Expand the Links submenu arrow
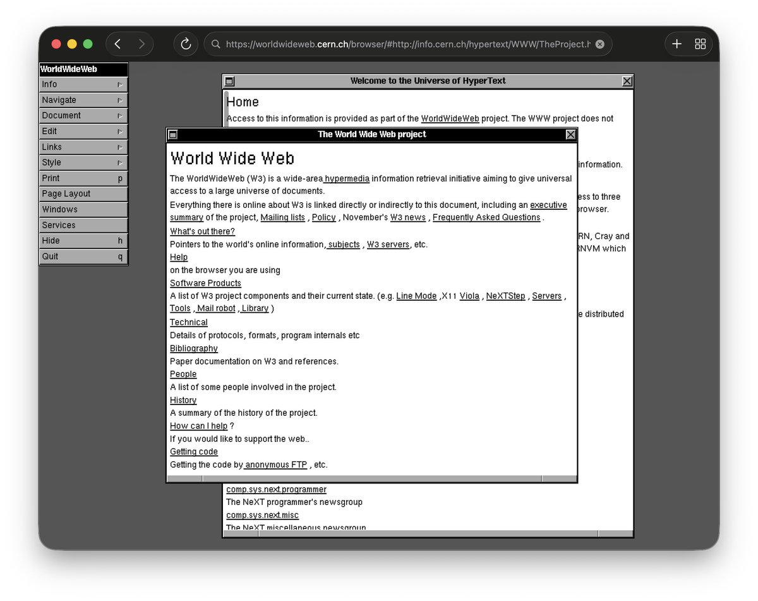The image size is (758, 601). [120, 147]
